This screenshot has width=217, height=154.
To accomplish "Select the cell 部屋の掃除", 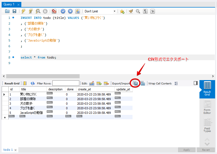I will tap(33, 99).
